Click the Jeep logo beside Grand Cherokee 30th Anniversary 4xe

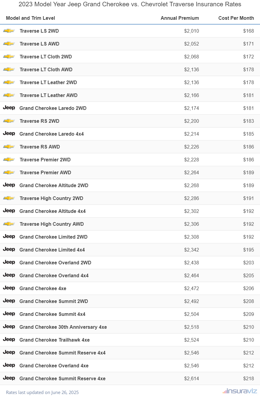pyautogui.click(x=9, y=327)
